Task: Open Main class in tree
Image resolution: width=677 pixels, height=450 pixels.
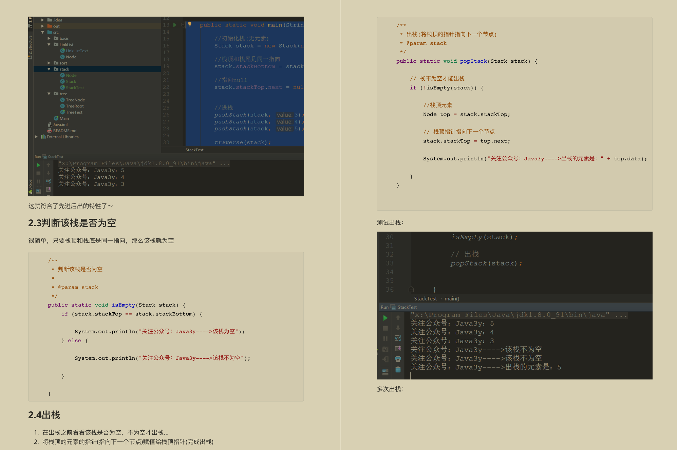Action: (64, 118)
